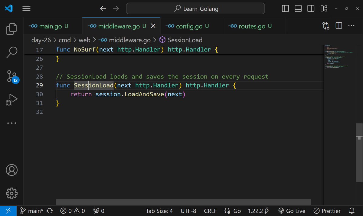Click the sticky NoSurf function header line
This screenshot has width=363, height=216.
(x=174, y=50)
